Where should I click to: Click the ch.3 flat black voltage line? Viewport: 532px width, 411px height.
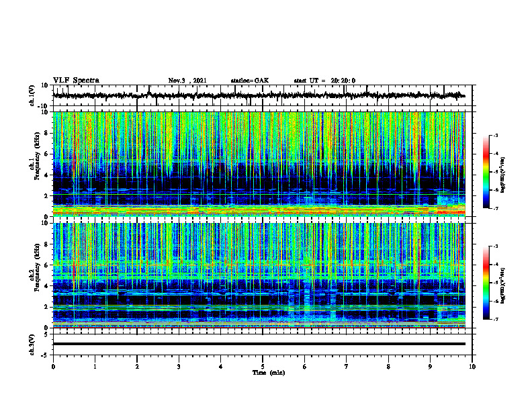point(259,344)
